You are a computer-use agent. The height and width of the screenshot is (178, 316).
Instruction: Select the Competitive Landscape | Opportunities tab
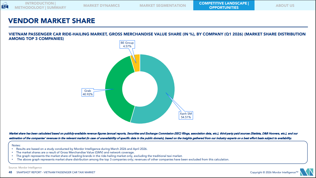(x=224, y=5)
